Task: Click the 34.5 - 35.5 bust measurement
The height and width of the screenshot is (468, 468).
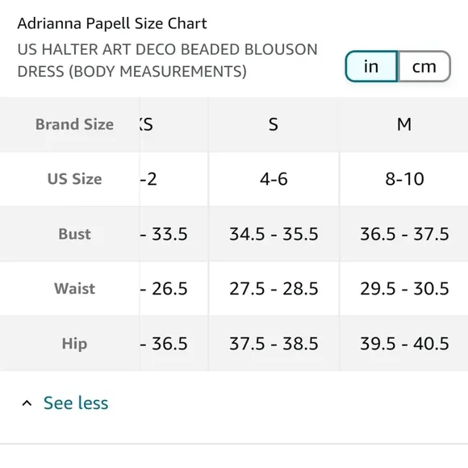Action: click(274, 234)
